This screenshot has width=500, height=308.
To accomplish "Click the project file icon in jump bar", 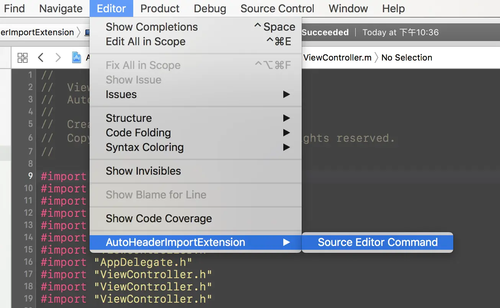I will (77, 58).
